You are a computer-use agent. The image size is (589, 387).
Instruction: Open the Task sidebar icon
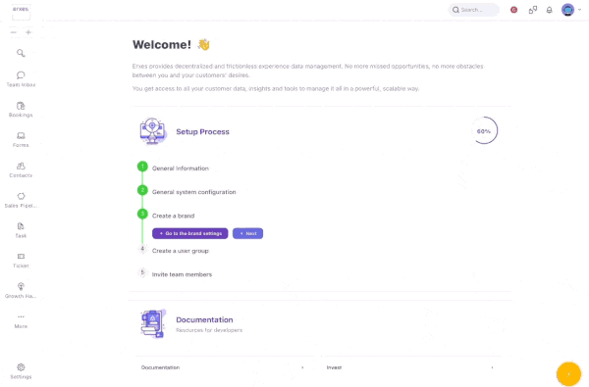tap(21, 230)
